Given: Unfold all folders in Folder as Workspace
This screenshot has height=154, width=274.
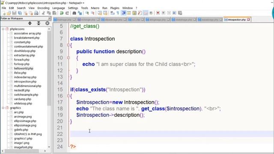Looking at the screenshot, I should pyautogui.click(x=30, y=24).
